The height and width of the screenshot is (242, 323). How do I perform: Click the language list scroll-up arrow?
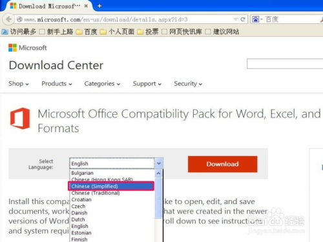[x=159, y=173]
